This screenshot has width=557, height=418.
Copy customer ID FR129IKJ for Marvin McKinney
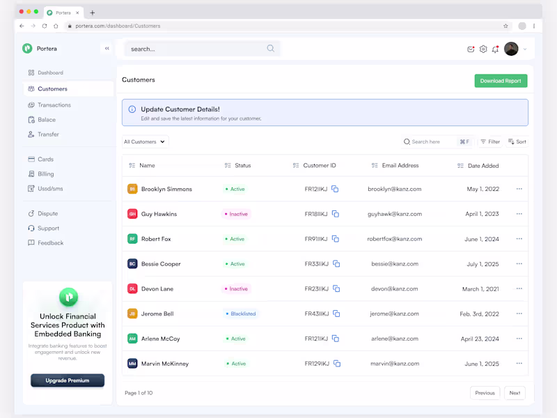(x=337, y=363)
